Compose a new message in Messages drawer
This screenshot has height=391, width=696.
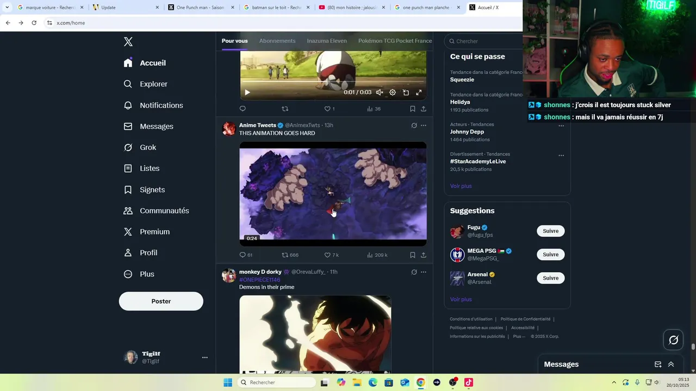click(658, 364)
